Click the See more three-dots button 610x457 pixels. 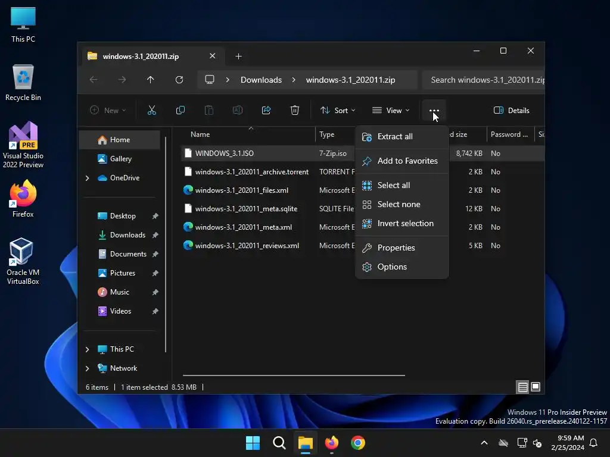coord(434,110)
